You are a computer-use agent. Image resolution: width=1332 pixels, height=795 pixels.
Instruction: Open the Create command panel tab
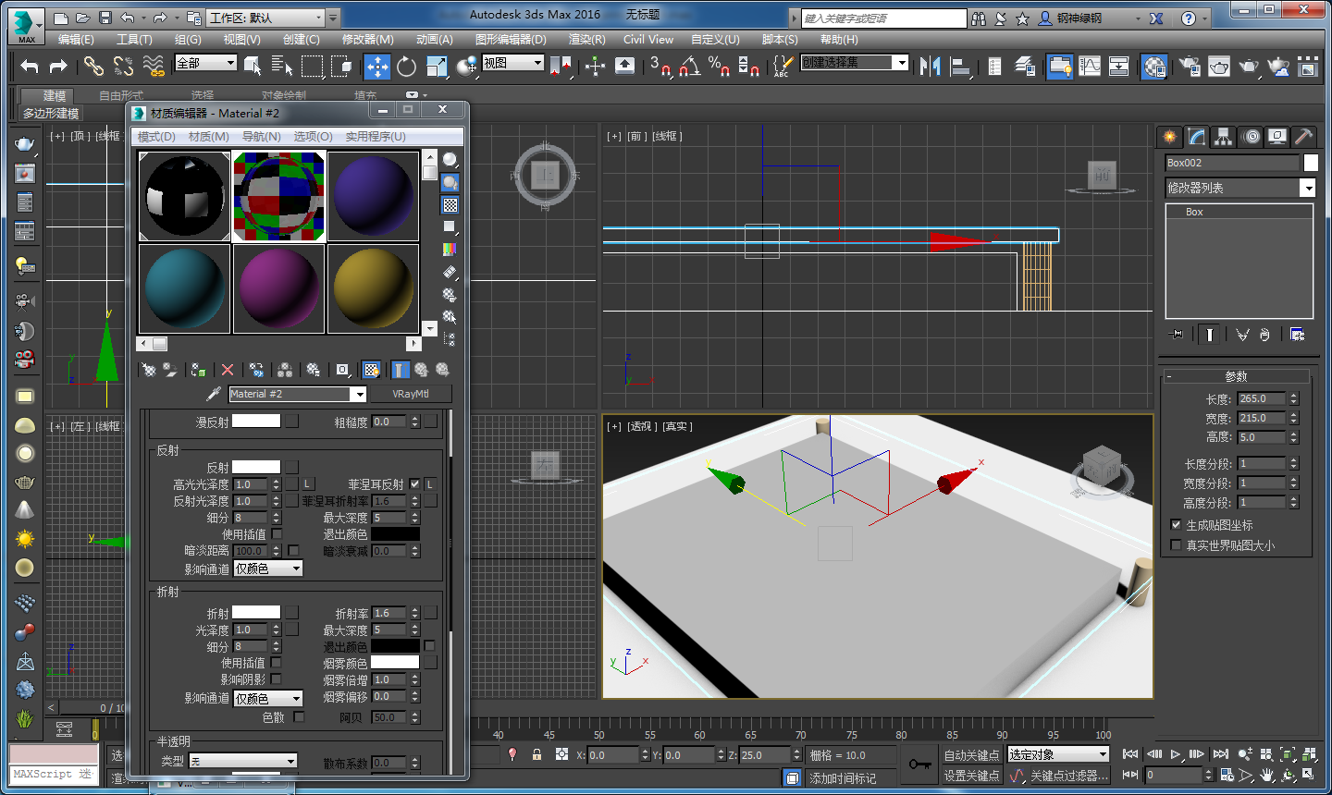pyautogui.click(x=1170, y=137)
